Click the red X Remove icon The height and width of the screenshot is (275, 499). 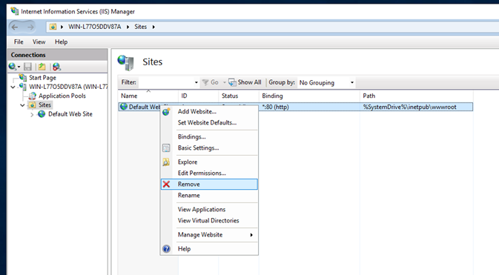click(166, 185)
